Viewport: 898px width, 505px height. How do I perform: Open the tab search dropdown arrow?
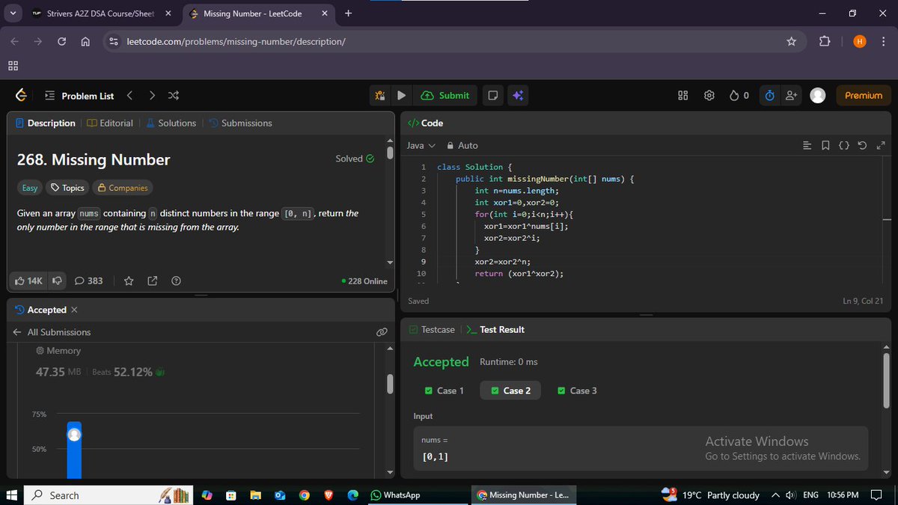click(13, 13)
